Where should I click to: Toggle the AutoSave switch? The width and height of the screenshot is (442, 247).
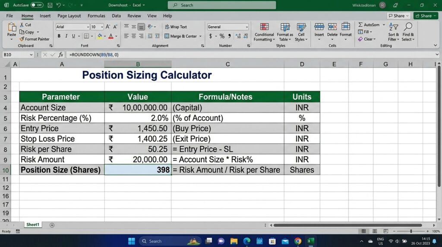click(x=37, y=5)
